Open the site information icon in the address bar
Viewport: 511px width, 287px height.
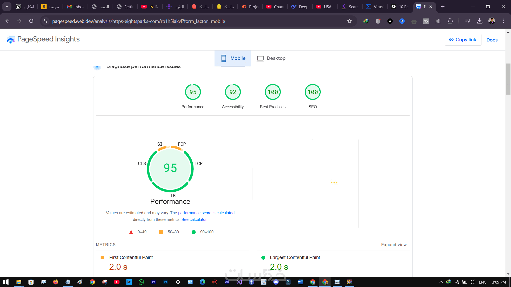click(46, 21)
